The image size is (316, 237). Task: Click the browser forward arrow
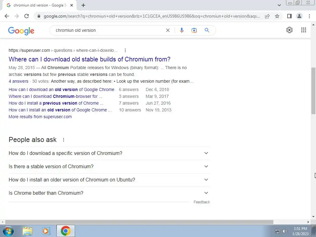(x=17, y=16)
